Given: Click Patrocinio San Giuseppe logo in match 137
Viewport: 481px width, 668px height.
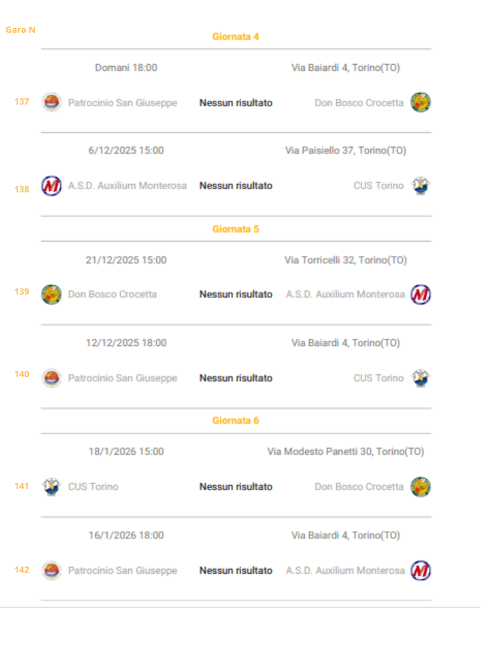Looking at the screenshot, I should 51,102.
